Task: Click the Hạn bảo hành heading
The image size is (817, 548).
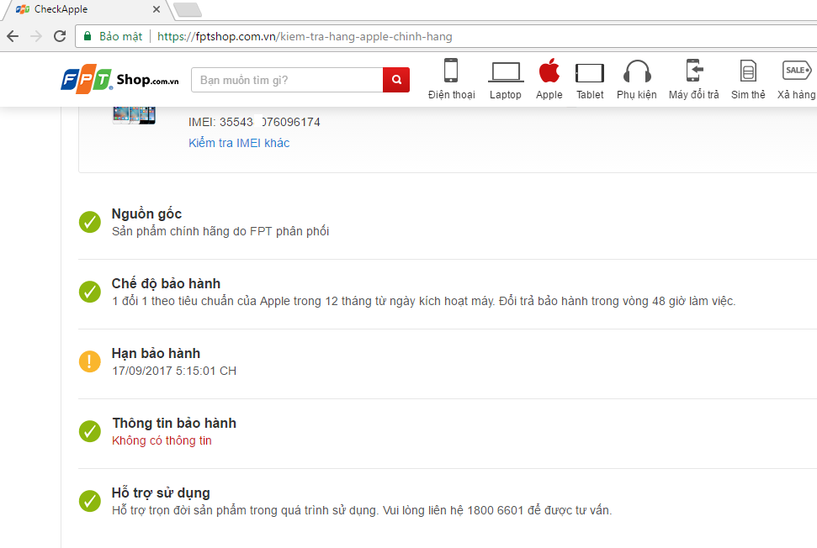Action: pos(156,353)
